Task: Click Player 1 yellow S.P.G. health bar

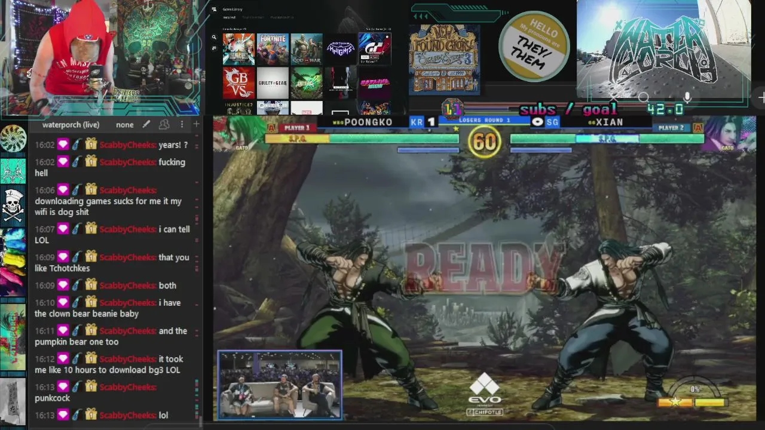Action: (x=297, y=139)
